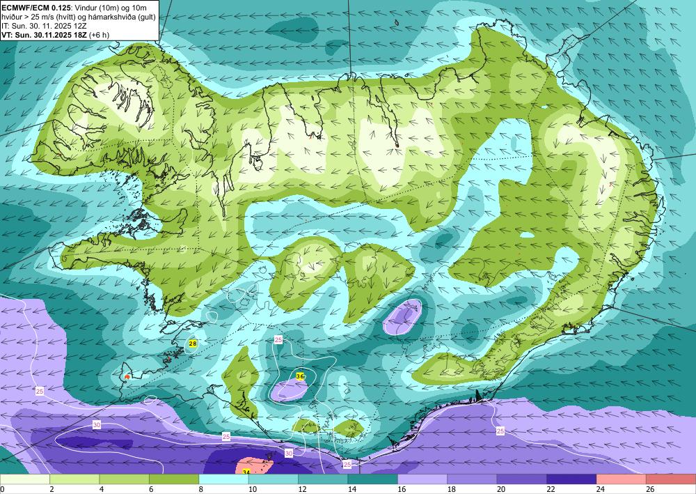Image resolution: width=696 pixels, height=494 pixels.
Task: Click the legend scale value 10
Action: click(x=253, y=490)
